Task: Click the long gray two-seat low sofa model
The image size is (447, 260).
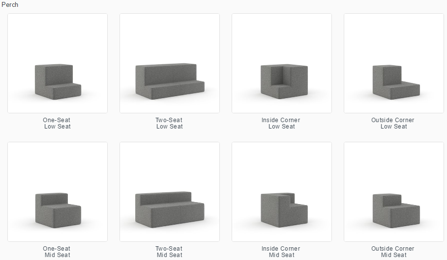Action: (x=170, y=81)
